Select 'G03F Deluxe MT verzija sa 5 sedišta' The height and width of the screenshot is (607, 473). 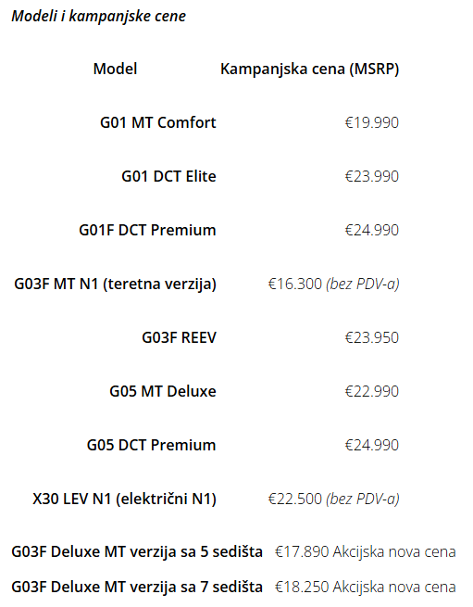click(x=137, y=551)
